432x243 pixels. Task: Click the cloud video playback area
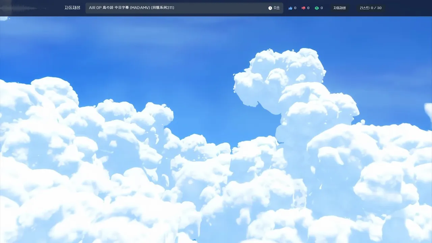[x=216, y=130]
